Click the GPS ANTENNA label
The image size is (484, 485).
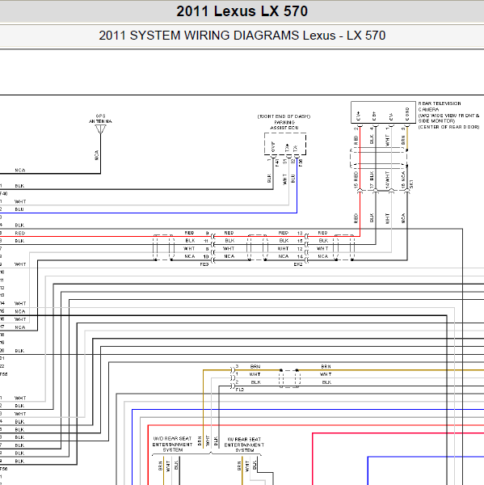click(x=100, y=119)
